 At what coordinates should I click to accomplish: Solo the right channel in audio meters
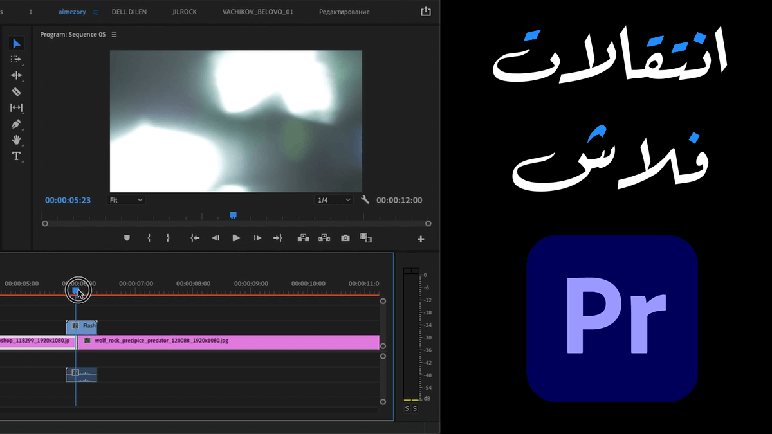tap(415, 408)
